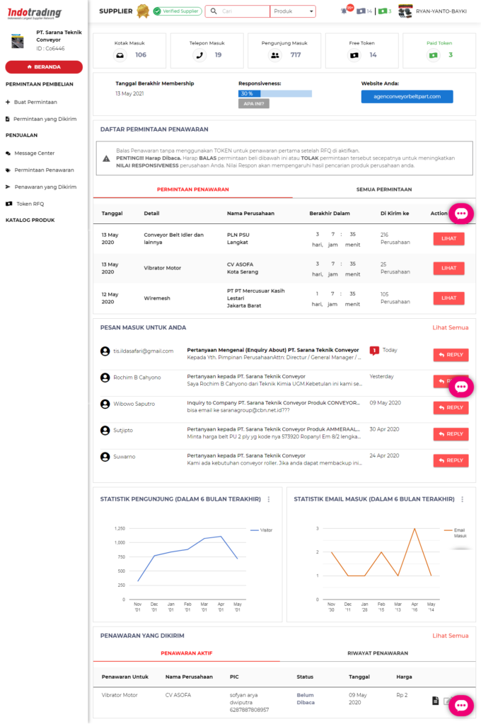Open the pink chat bubble beside Rochim's message

(x=461, y=387)
